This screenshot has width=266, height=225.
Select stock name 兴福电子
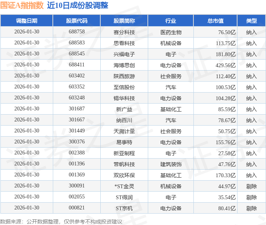[x=124, y=54]
